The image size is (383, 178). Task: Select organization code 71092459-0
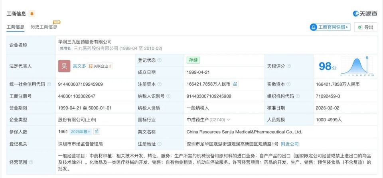(328, 96)
